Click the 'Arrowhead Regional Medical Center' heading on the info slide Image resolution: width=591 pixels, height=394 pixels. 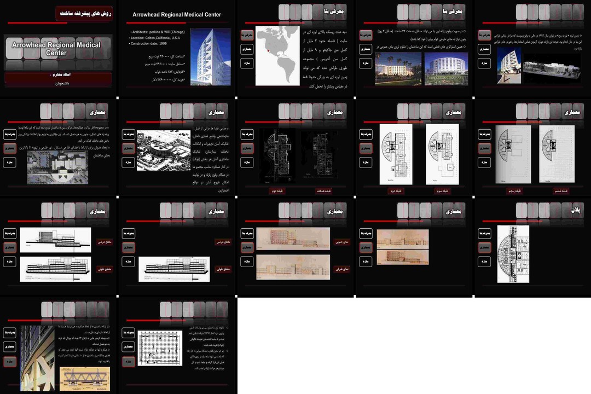coord(177,15)
